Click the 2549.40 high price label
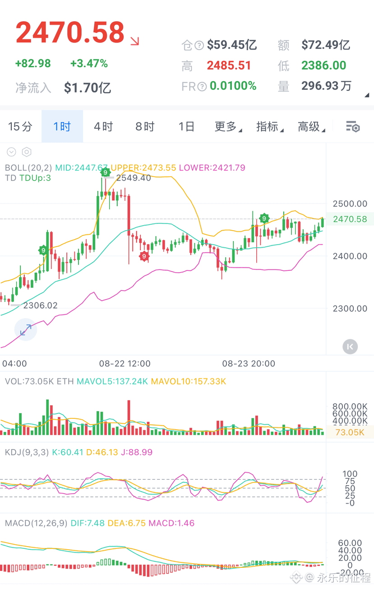Image resolution: width=374 pixels, height=589 pixels. 134,178
